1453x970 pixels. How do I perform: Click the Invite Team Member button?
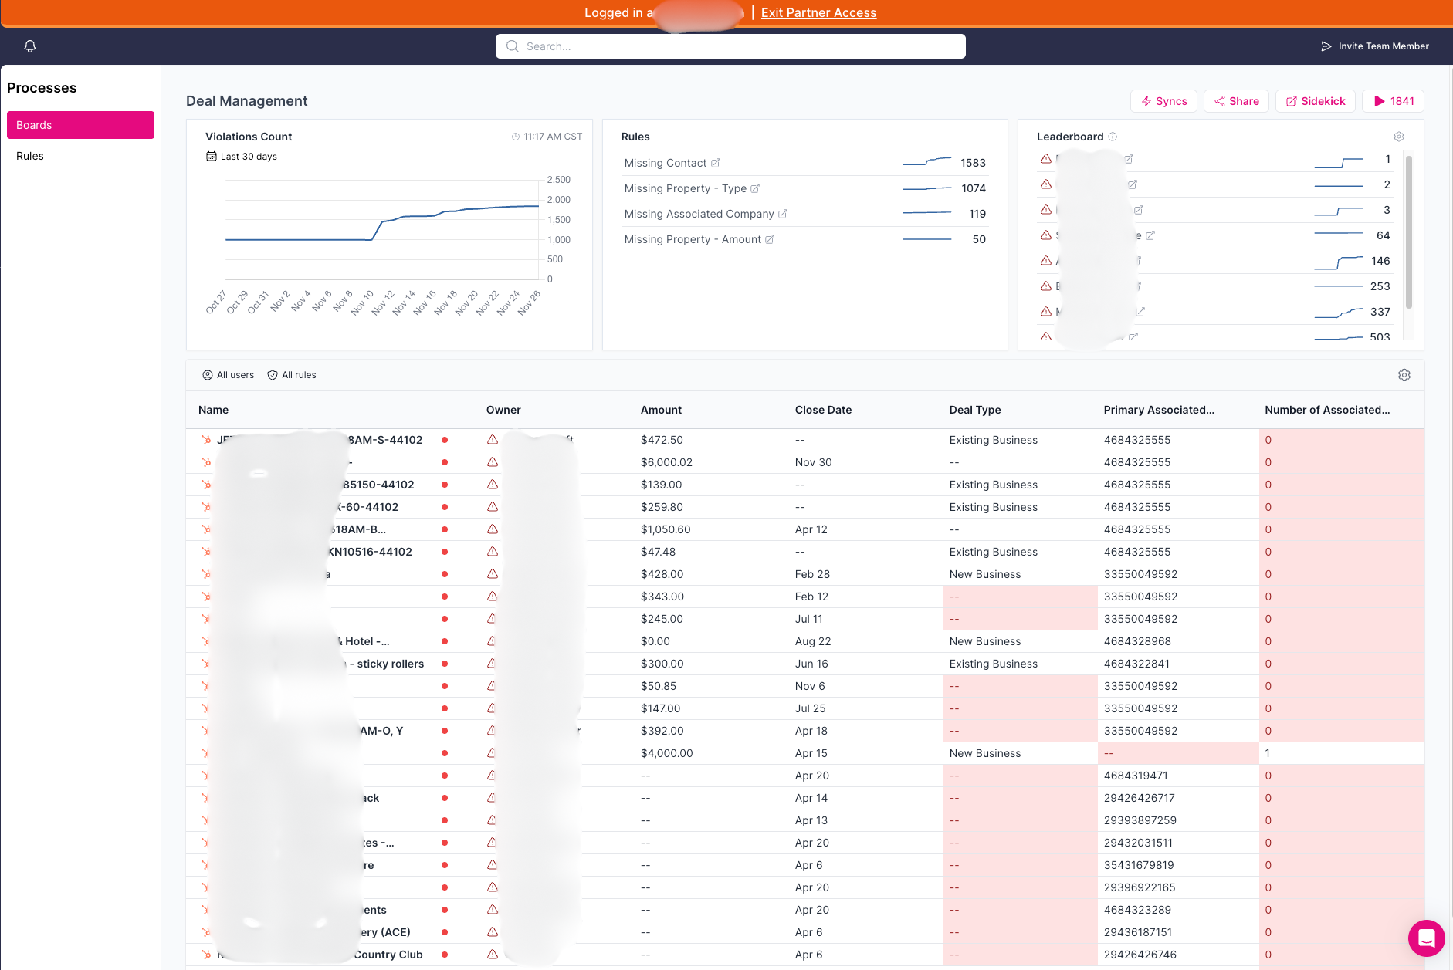[1375, 46]
